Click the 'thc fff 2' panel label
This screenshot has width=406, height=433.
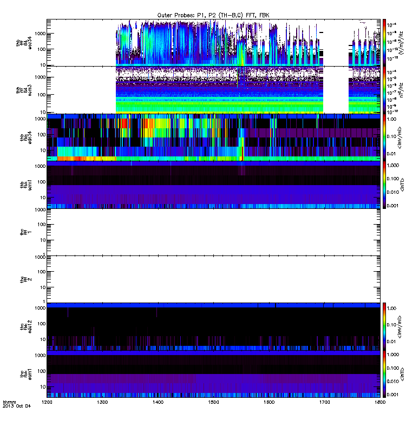tap(26, 279)
